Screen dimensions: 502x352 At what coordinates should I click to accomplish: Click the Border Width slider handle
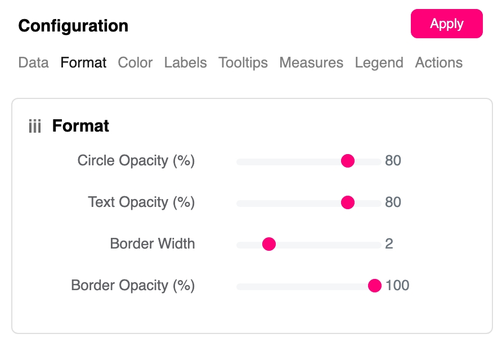pyautogui.click(x=269, y=245)
